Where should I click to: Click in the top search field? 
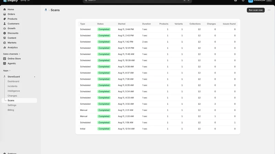point(137,1)
